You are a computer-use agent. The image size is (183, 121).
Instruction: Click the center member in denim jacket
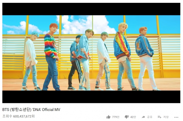[85, 60]
